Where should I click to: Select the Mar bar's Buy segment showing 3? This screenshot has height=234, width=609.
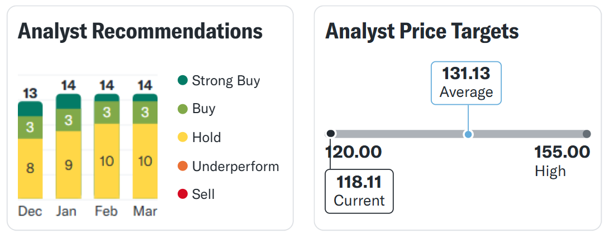pyautogui.click(x=145, y=113)
